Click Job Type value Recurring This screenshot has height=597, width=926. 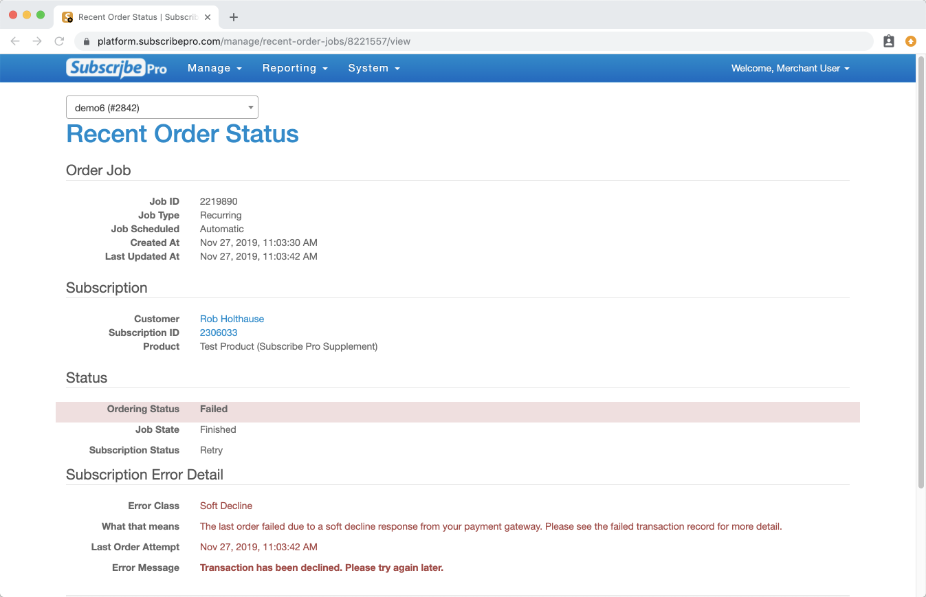(221, 215)
